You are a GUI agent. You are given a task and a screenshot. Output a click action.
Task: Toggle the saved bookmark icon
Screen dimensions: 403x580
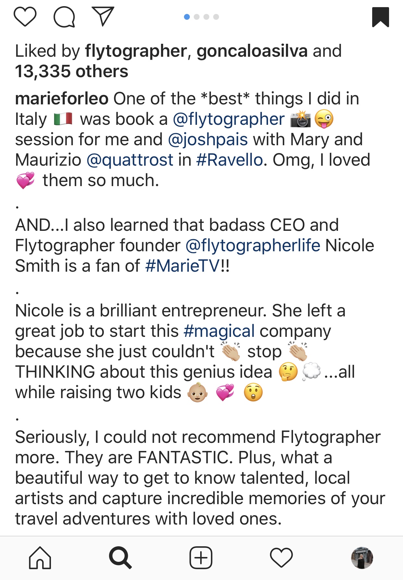pyautogui.click(x=380, y=17)
